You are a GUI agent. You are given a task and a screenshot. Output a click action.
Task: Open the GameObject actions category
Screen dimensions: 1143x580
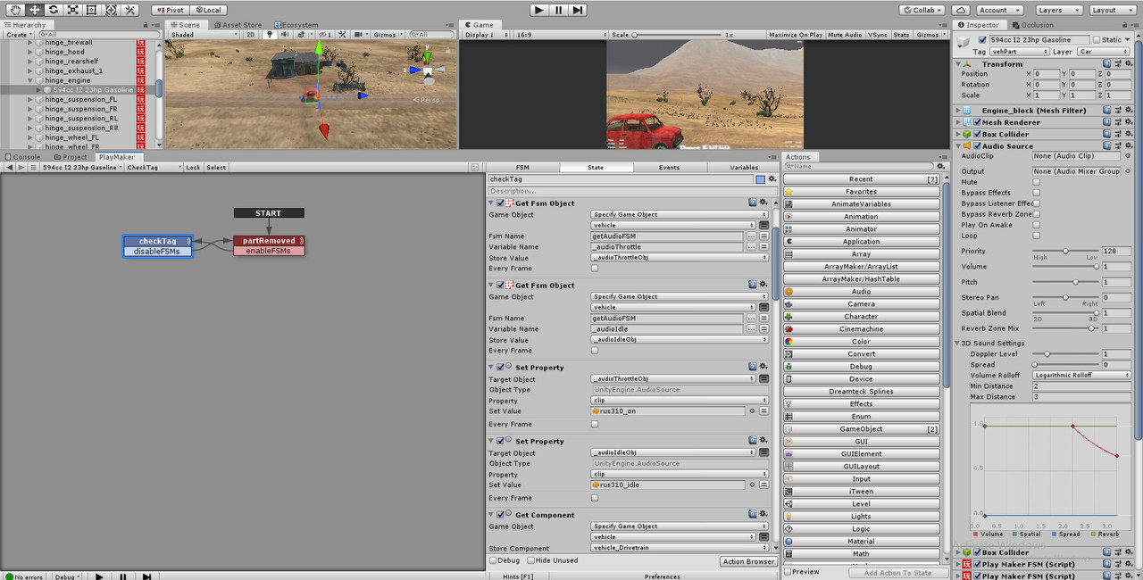[x=861, y=429]
